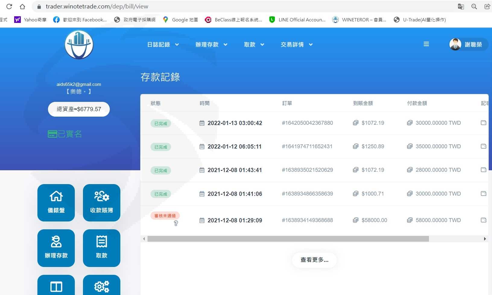Open the 取款 top navigation menu

click(x=254, y=45)
